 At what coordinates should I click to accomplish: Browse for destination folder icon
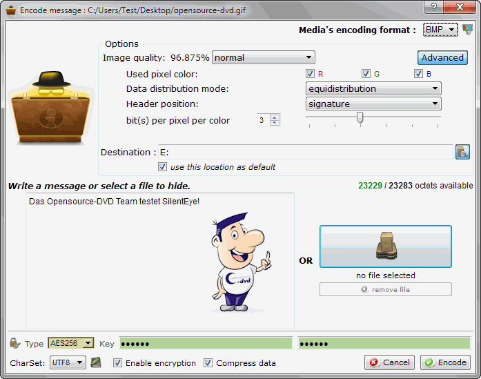click(x=462, y=152)
